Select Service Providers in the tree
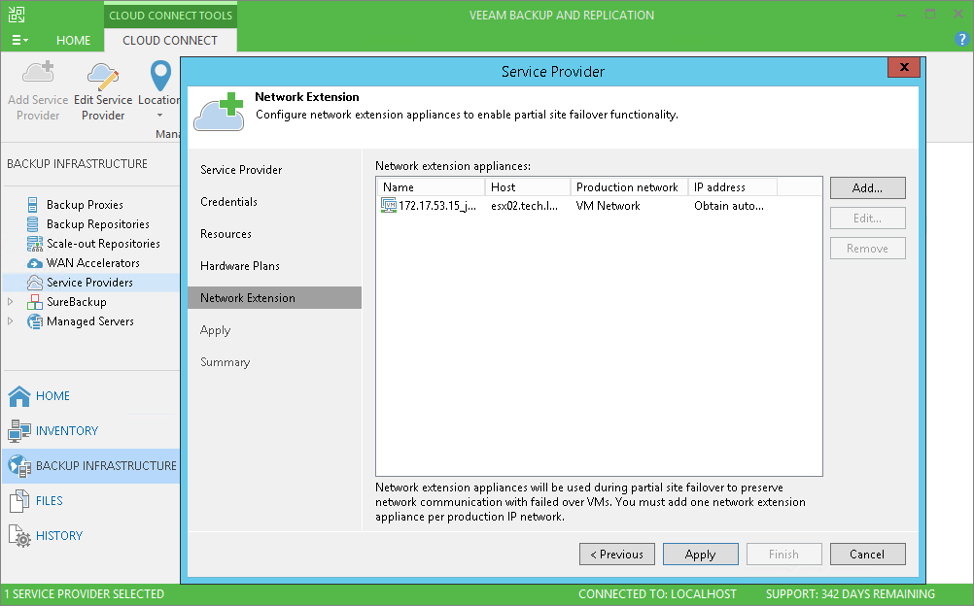 tap(90, 283)
